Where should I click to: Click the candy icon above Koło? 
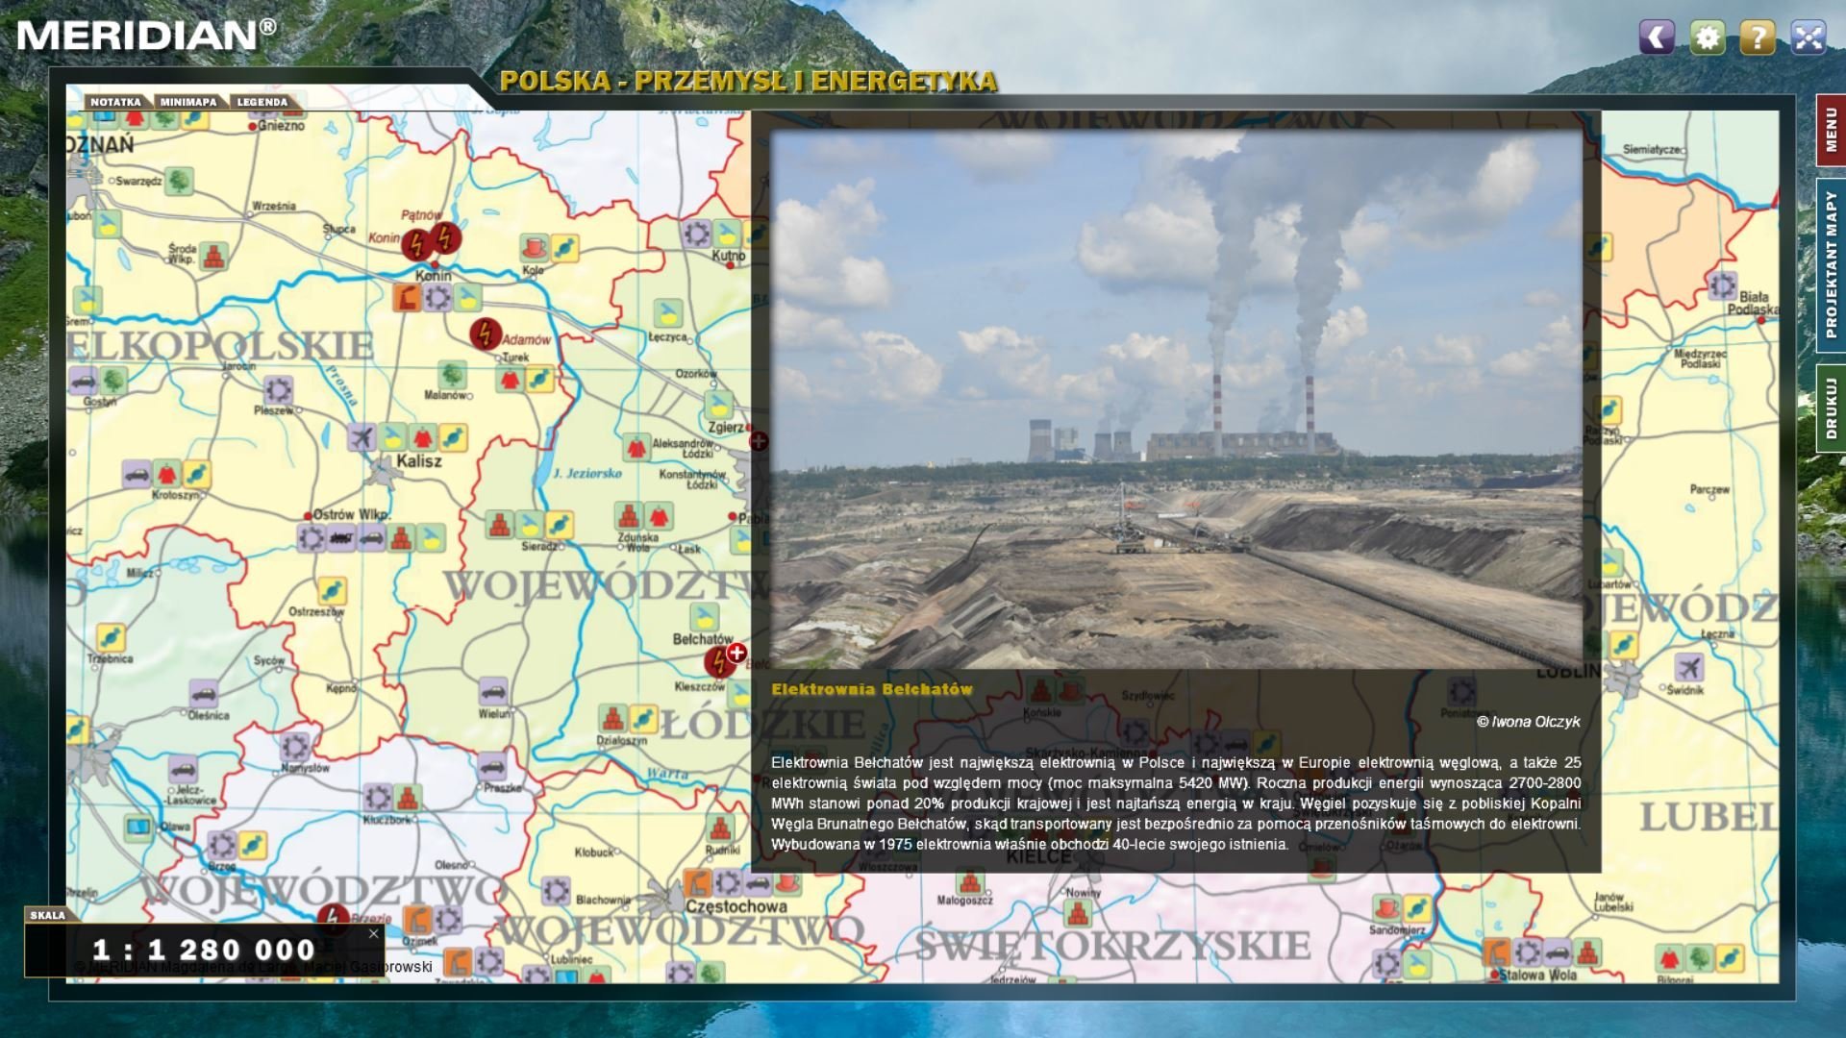pyautogui.click(x=564, y=248)
